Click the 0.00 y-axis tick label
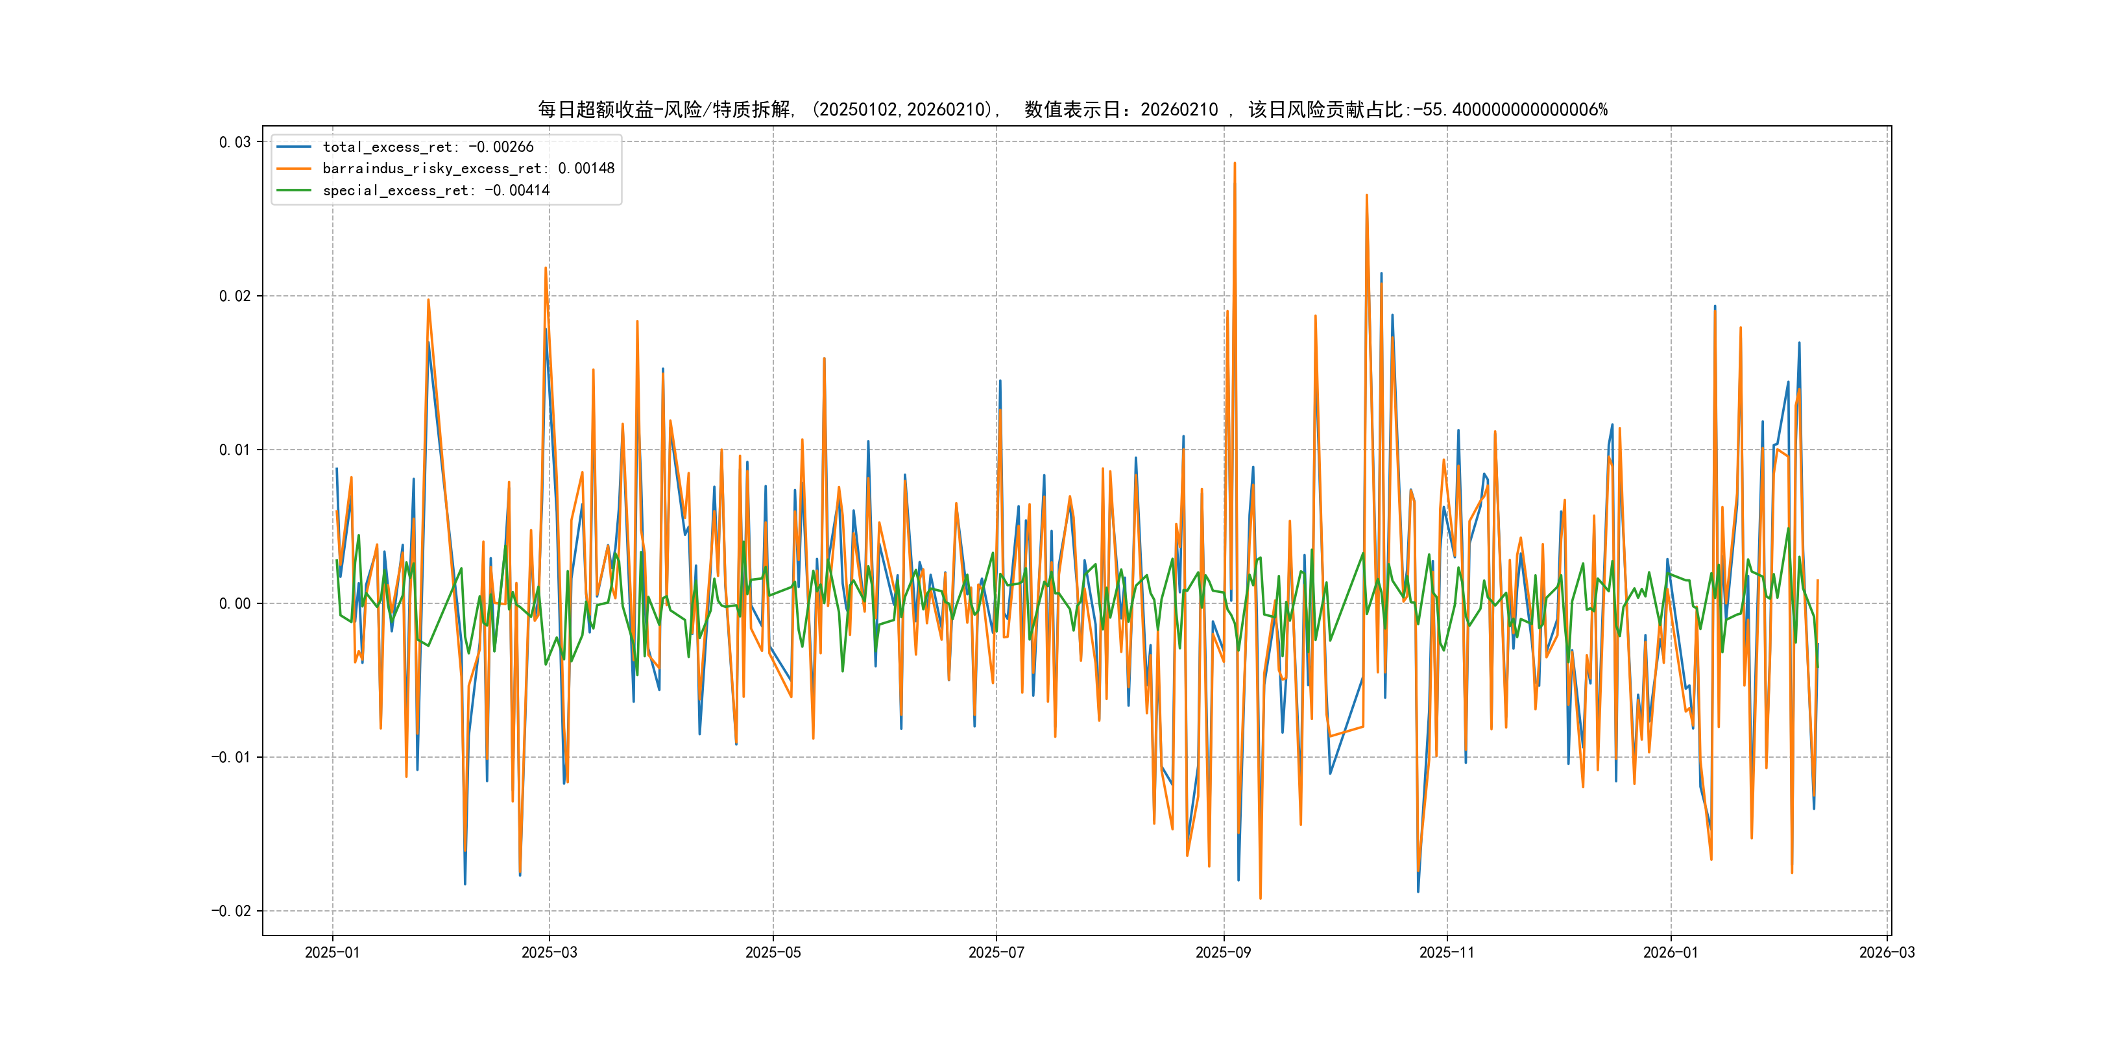2102x1051 pixels. tap(234, 604)
